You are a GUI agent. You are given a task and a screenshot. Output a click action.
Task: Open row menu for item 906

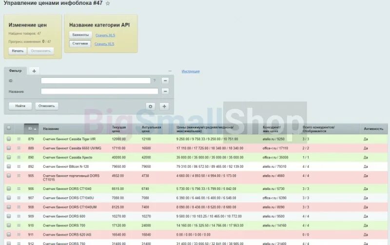coord(19,189)
